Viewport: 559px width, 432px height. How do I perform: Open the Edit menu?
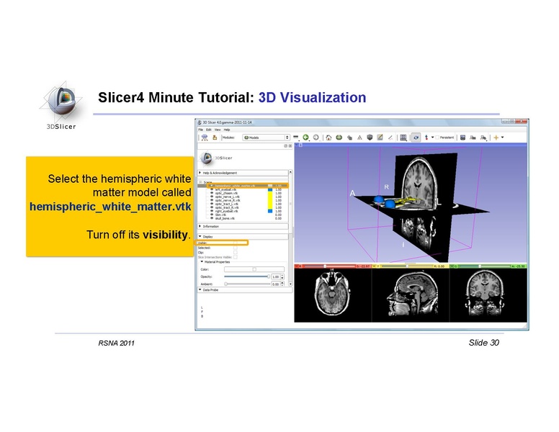coord(209,130)
